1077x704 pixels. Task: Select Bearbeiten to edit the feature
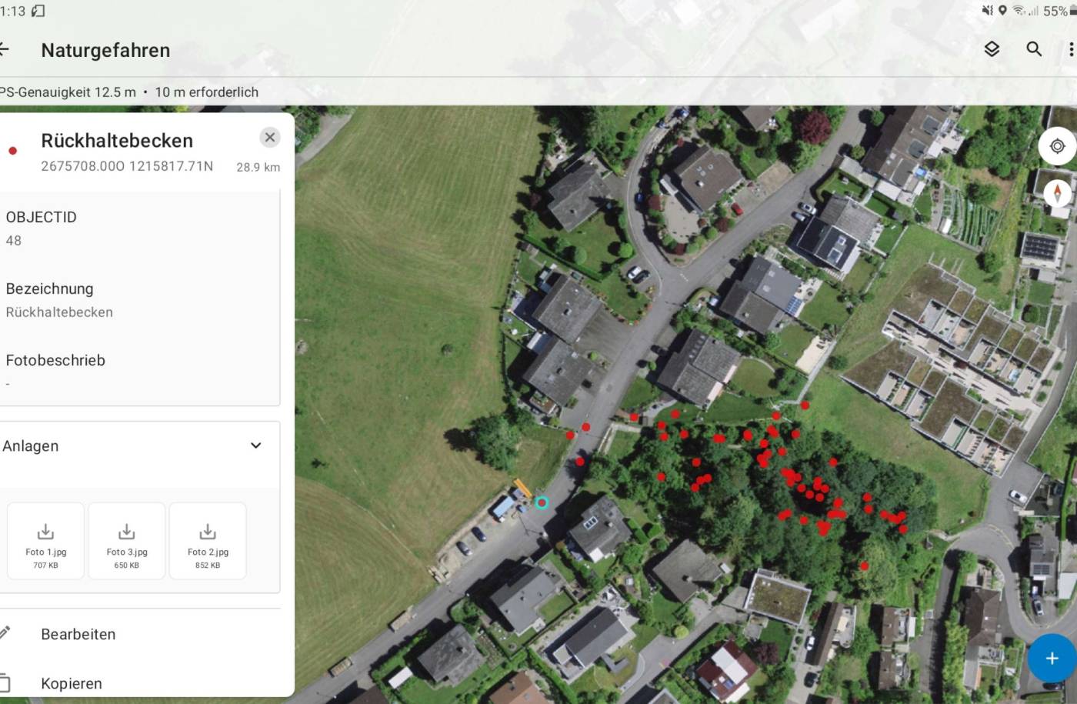pos(78,634)
